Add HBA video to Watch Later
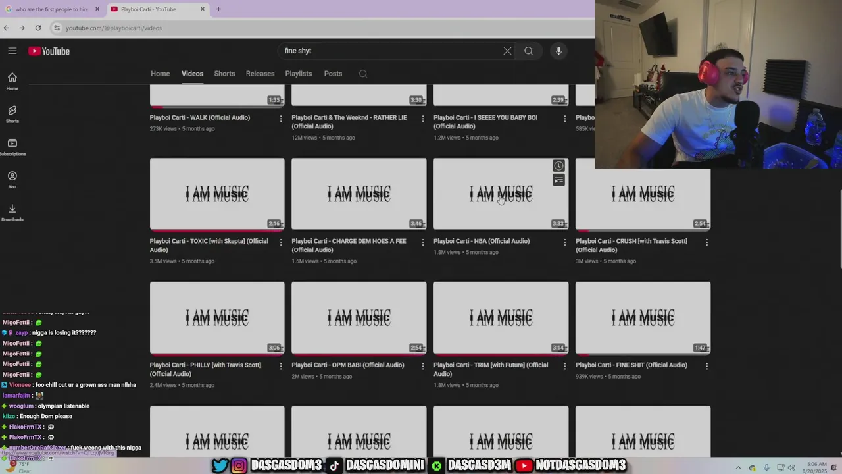 pyautogui.click(x=558, y=166)
